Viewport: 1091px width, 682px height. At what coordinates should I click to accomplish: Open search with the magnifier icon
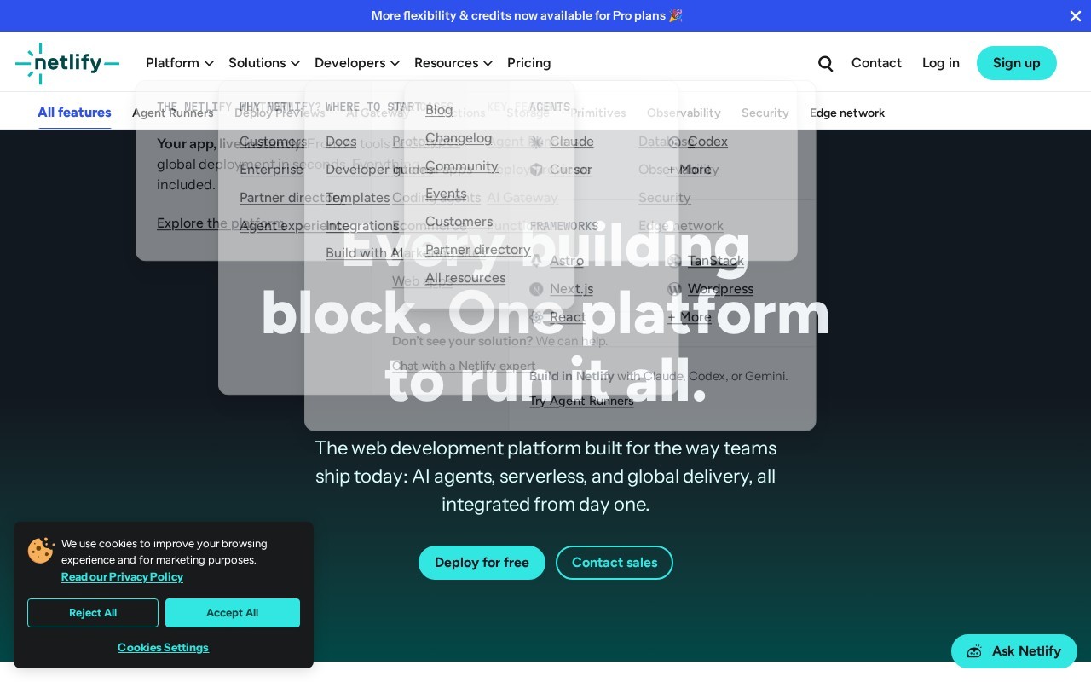click(825, 63)
